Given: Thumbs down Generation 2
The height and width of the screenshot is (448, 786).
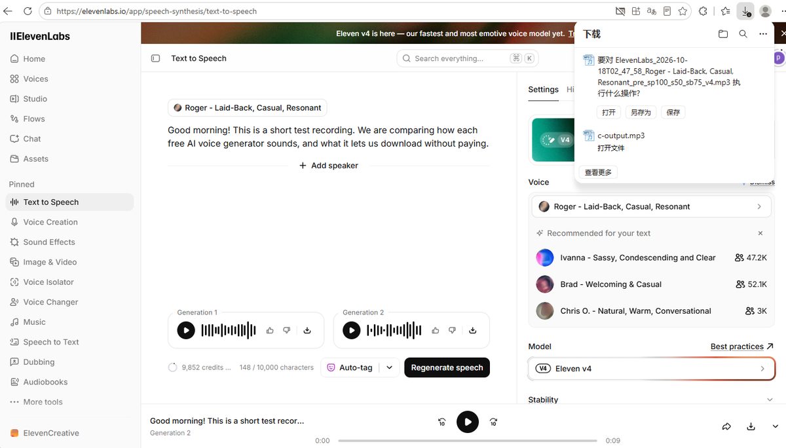Looking at the screenshot, I should (453, 331).
